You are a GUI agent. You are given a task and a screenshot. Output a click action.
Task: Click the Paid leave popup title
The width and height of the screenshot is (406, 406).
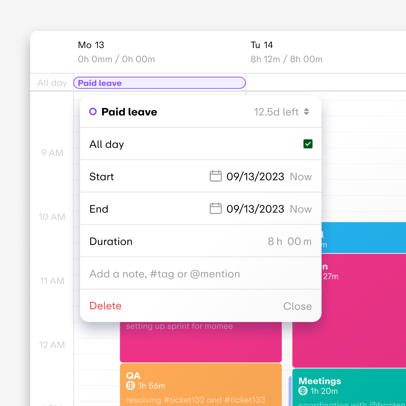129,112
